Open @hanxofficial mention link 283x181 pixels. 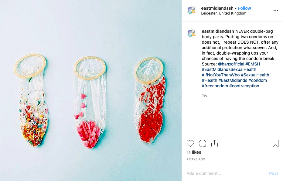(x=231, y=64)
